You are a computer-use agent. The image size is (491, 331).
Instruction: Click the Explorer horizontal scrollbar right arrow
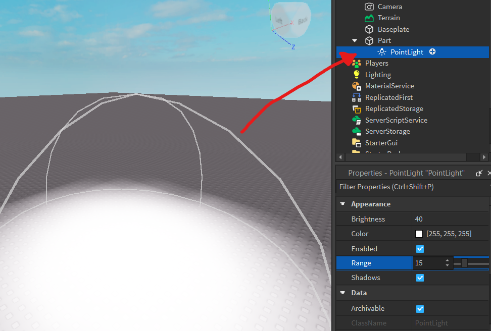(484, 157)
